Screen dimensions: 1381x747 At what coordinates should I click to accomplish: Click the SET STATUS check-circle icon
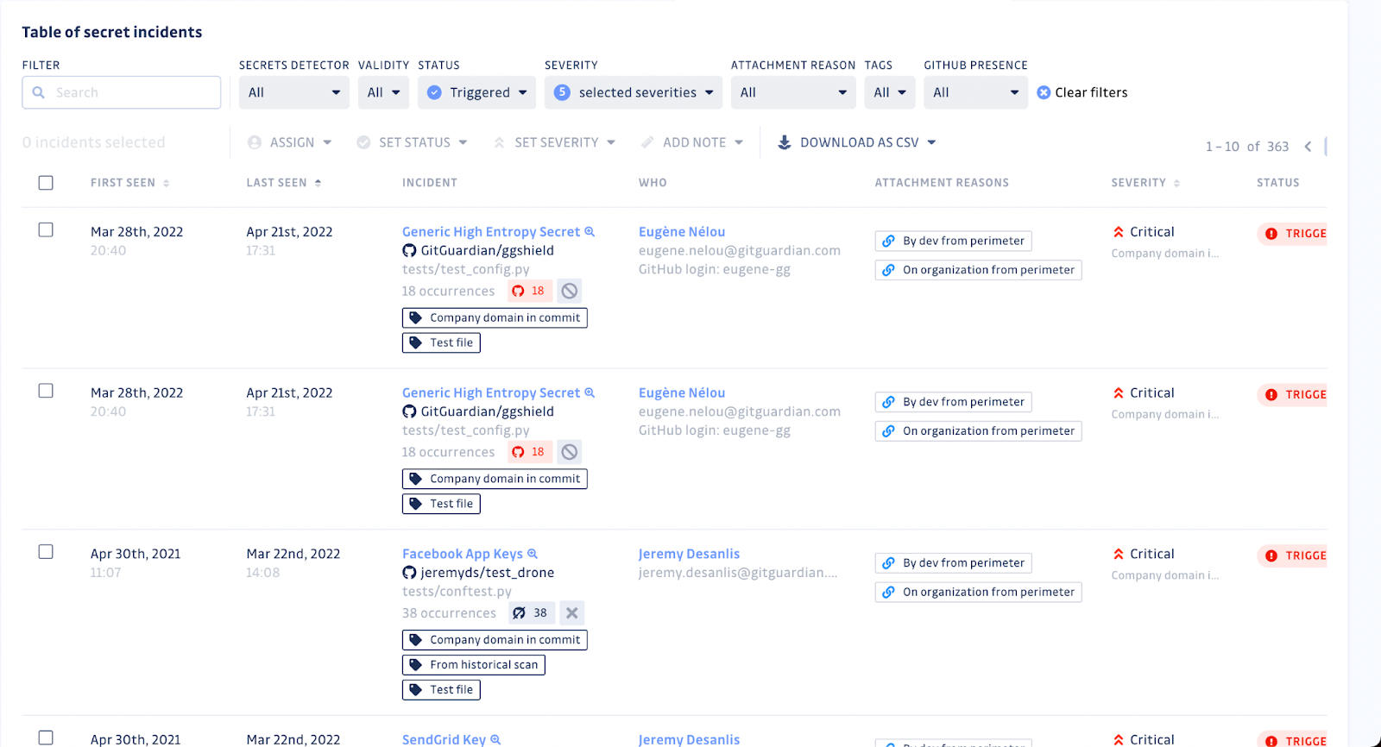(x=363, y=142)
